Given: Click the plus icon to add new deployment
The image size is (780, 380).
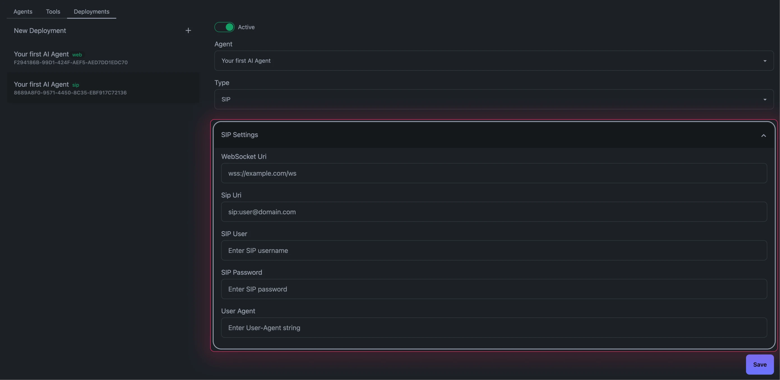Looking at the screenshot, I should pos(188,31).
